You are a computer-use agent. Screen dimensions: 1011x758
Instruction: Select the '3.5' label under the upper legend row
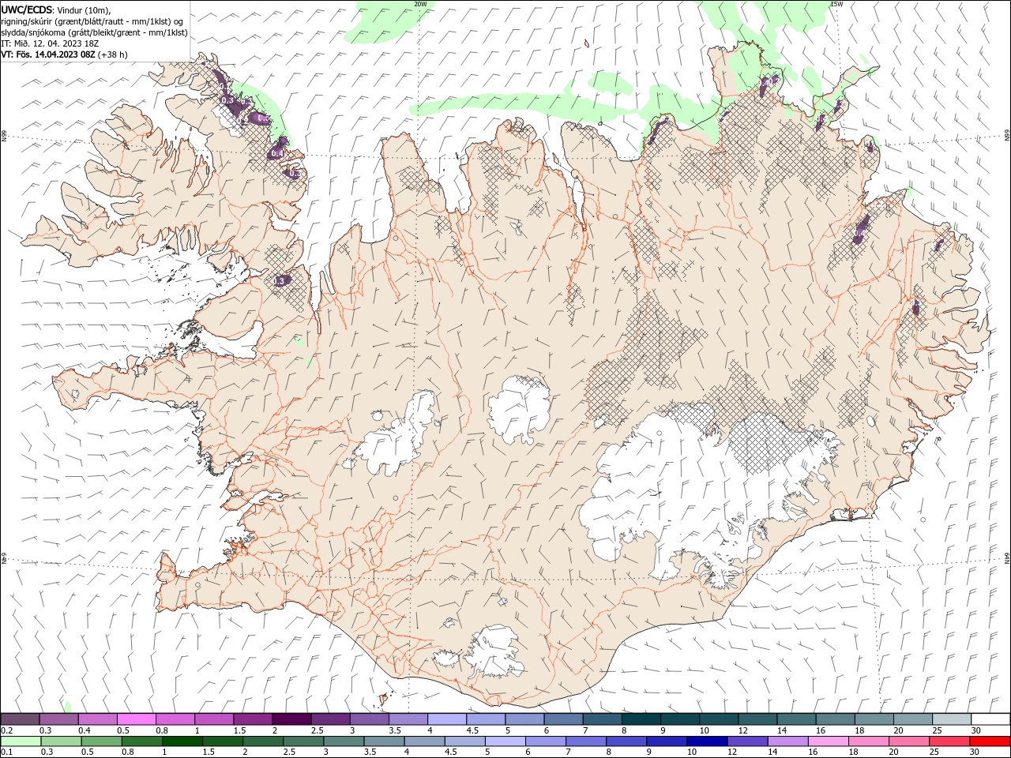[x=395, y=730]
